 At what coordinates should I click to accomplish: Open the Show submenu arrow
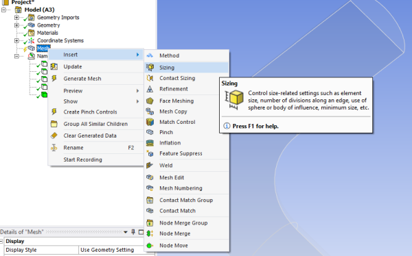pos(138,101)
